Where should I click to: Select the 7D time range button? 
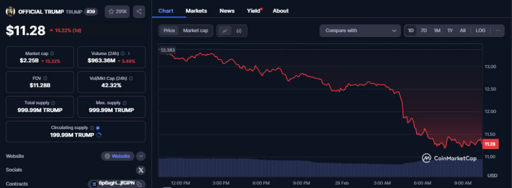click(x=423, y=30)
